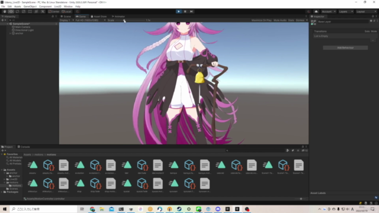Screen dimensions: 379x213
Task: Expand the Live2D folder in Project
Action: point(4,179)
